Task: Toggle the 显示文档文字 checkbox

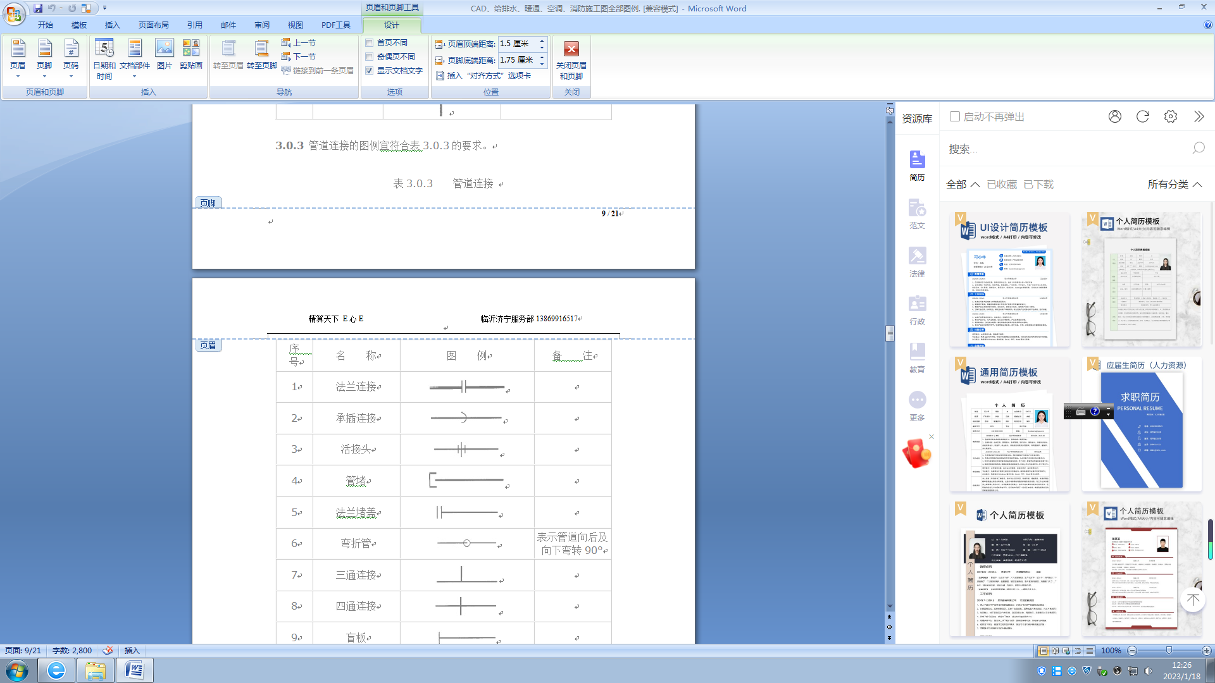Action: click(x=370, y=71)
